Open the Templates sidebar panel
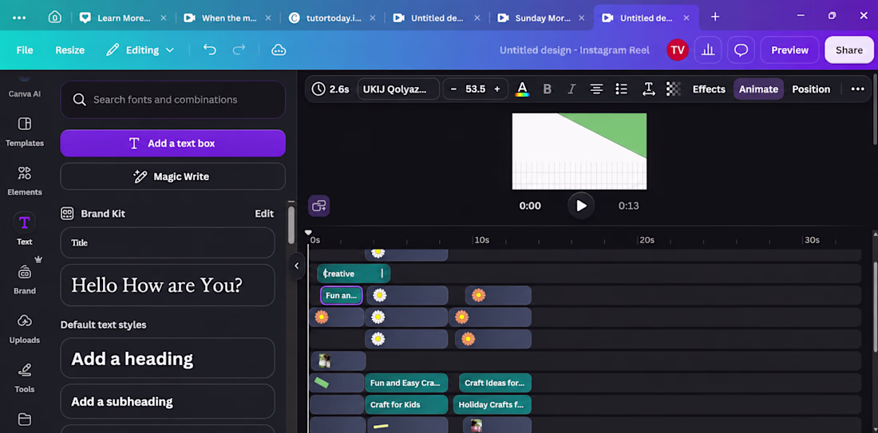Screen dimensions: 878x433 (x=25, y=132)
